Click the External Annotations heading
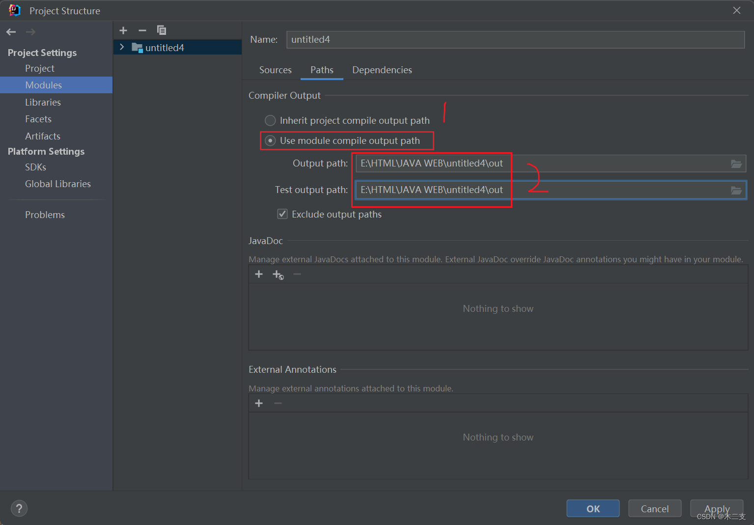Screen dimensions: 754x525 tap(292, 369)
